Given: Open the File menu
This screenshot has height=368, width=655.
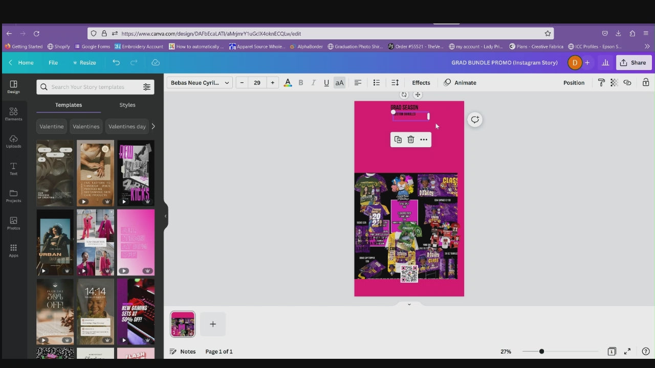Looking at the screenshot, I should coord(53,62).
